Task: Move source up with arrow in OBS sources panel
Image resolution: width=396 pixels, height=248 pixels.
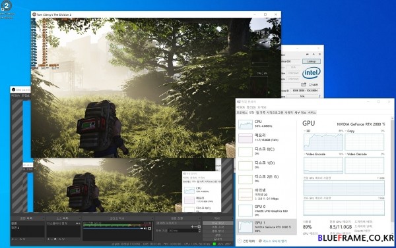Action: click(60, 239)
